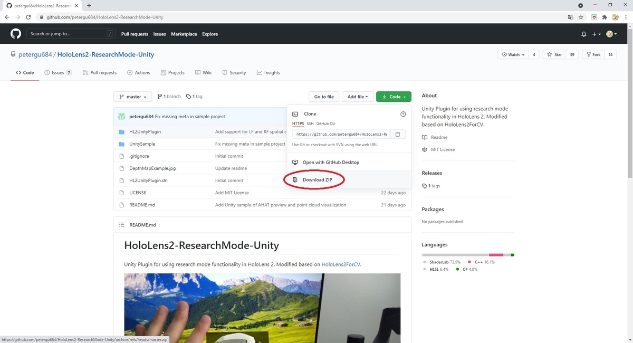
Task: Click Marketplace in top navigation
Action: tap(184, 34)
